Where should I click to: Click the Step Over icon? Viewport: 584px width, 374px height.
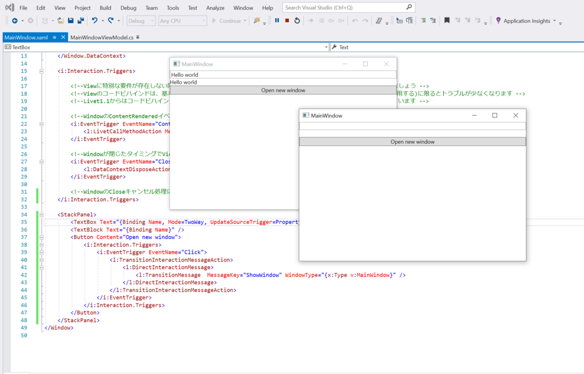[331, 21]
